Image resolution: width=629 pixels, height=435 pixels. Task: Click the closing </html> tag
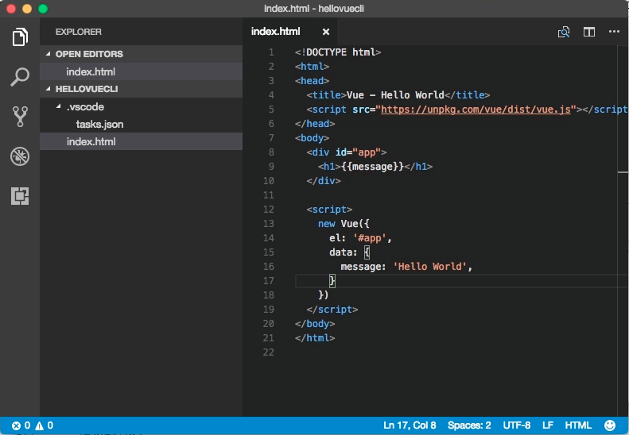pyautogui.click(x=315, y=338)
